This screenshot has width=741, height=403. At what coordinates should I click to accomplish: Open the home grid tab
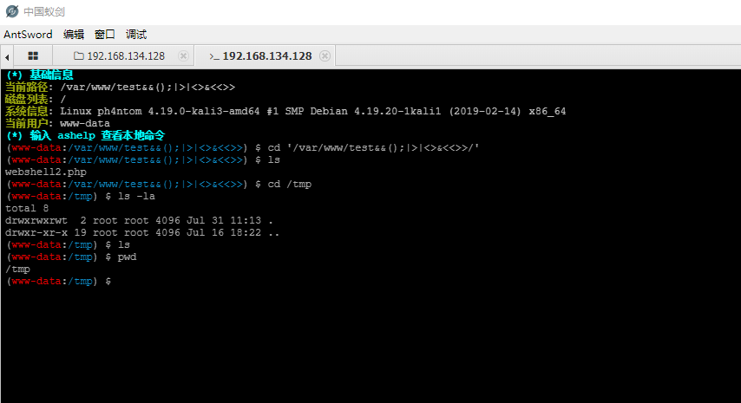[x=33, y=56]
